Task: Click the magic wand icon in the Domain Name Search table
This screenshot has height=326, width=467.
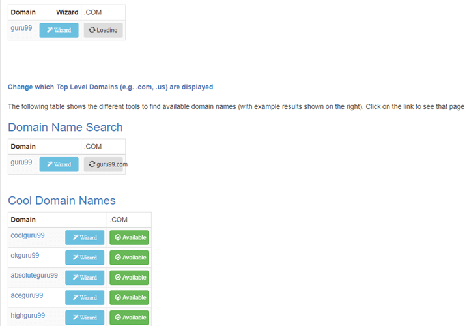Action: (x=50, y=164)
